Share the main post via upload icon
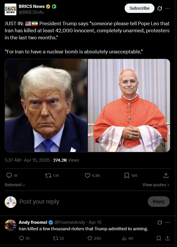 tap(166, 175)
